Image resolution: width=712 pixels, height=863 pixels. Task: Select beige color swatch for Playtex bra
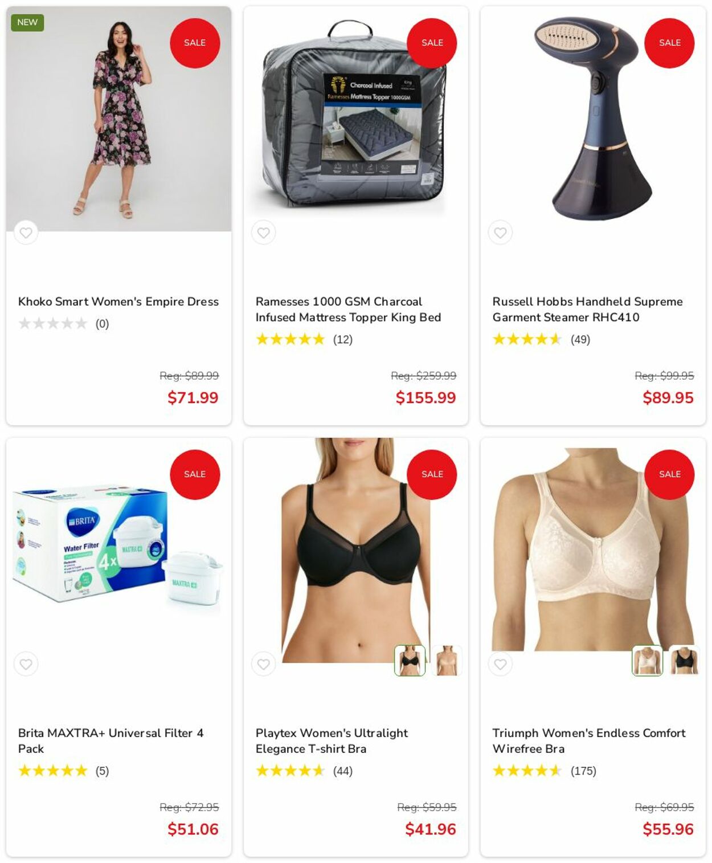[x=447, y=661]
